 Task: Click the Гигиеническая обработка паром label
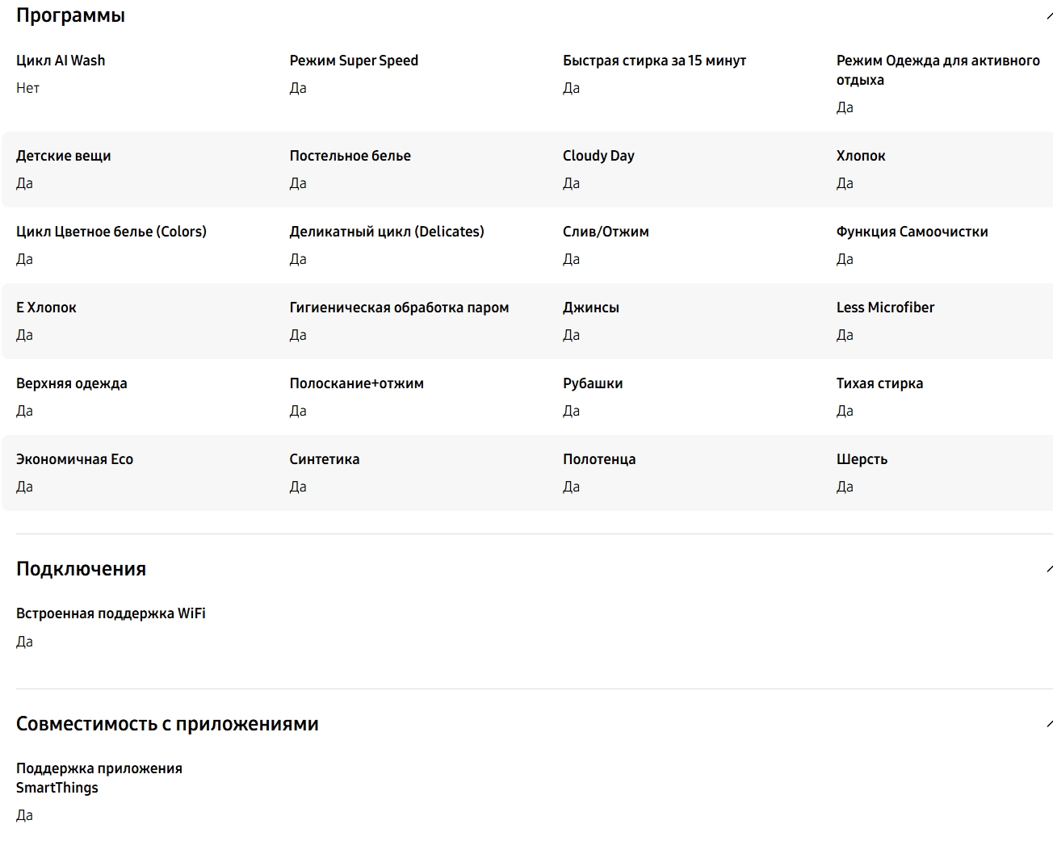point(399,308)
